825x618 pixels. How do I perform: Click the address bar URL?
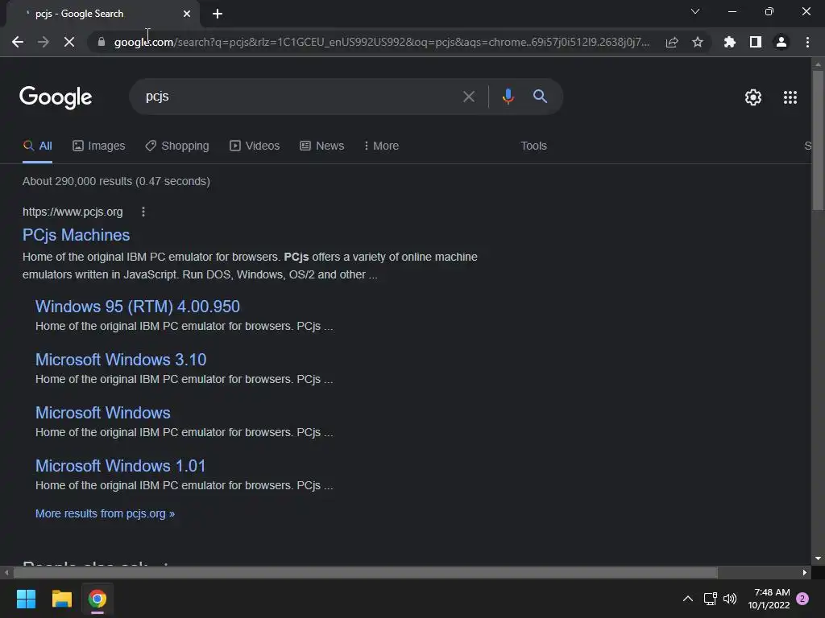click(x=381, y=42)
